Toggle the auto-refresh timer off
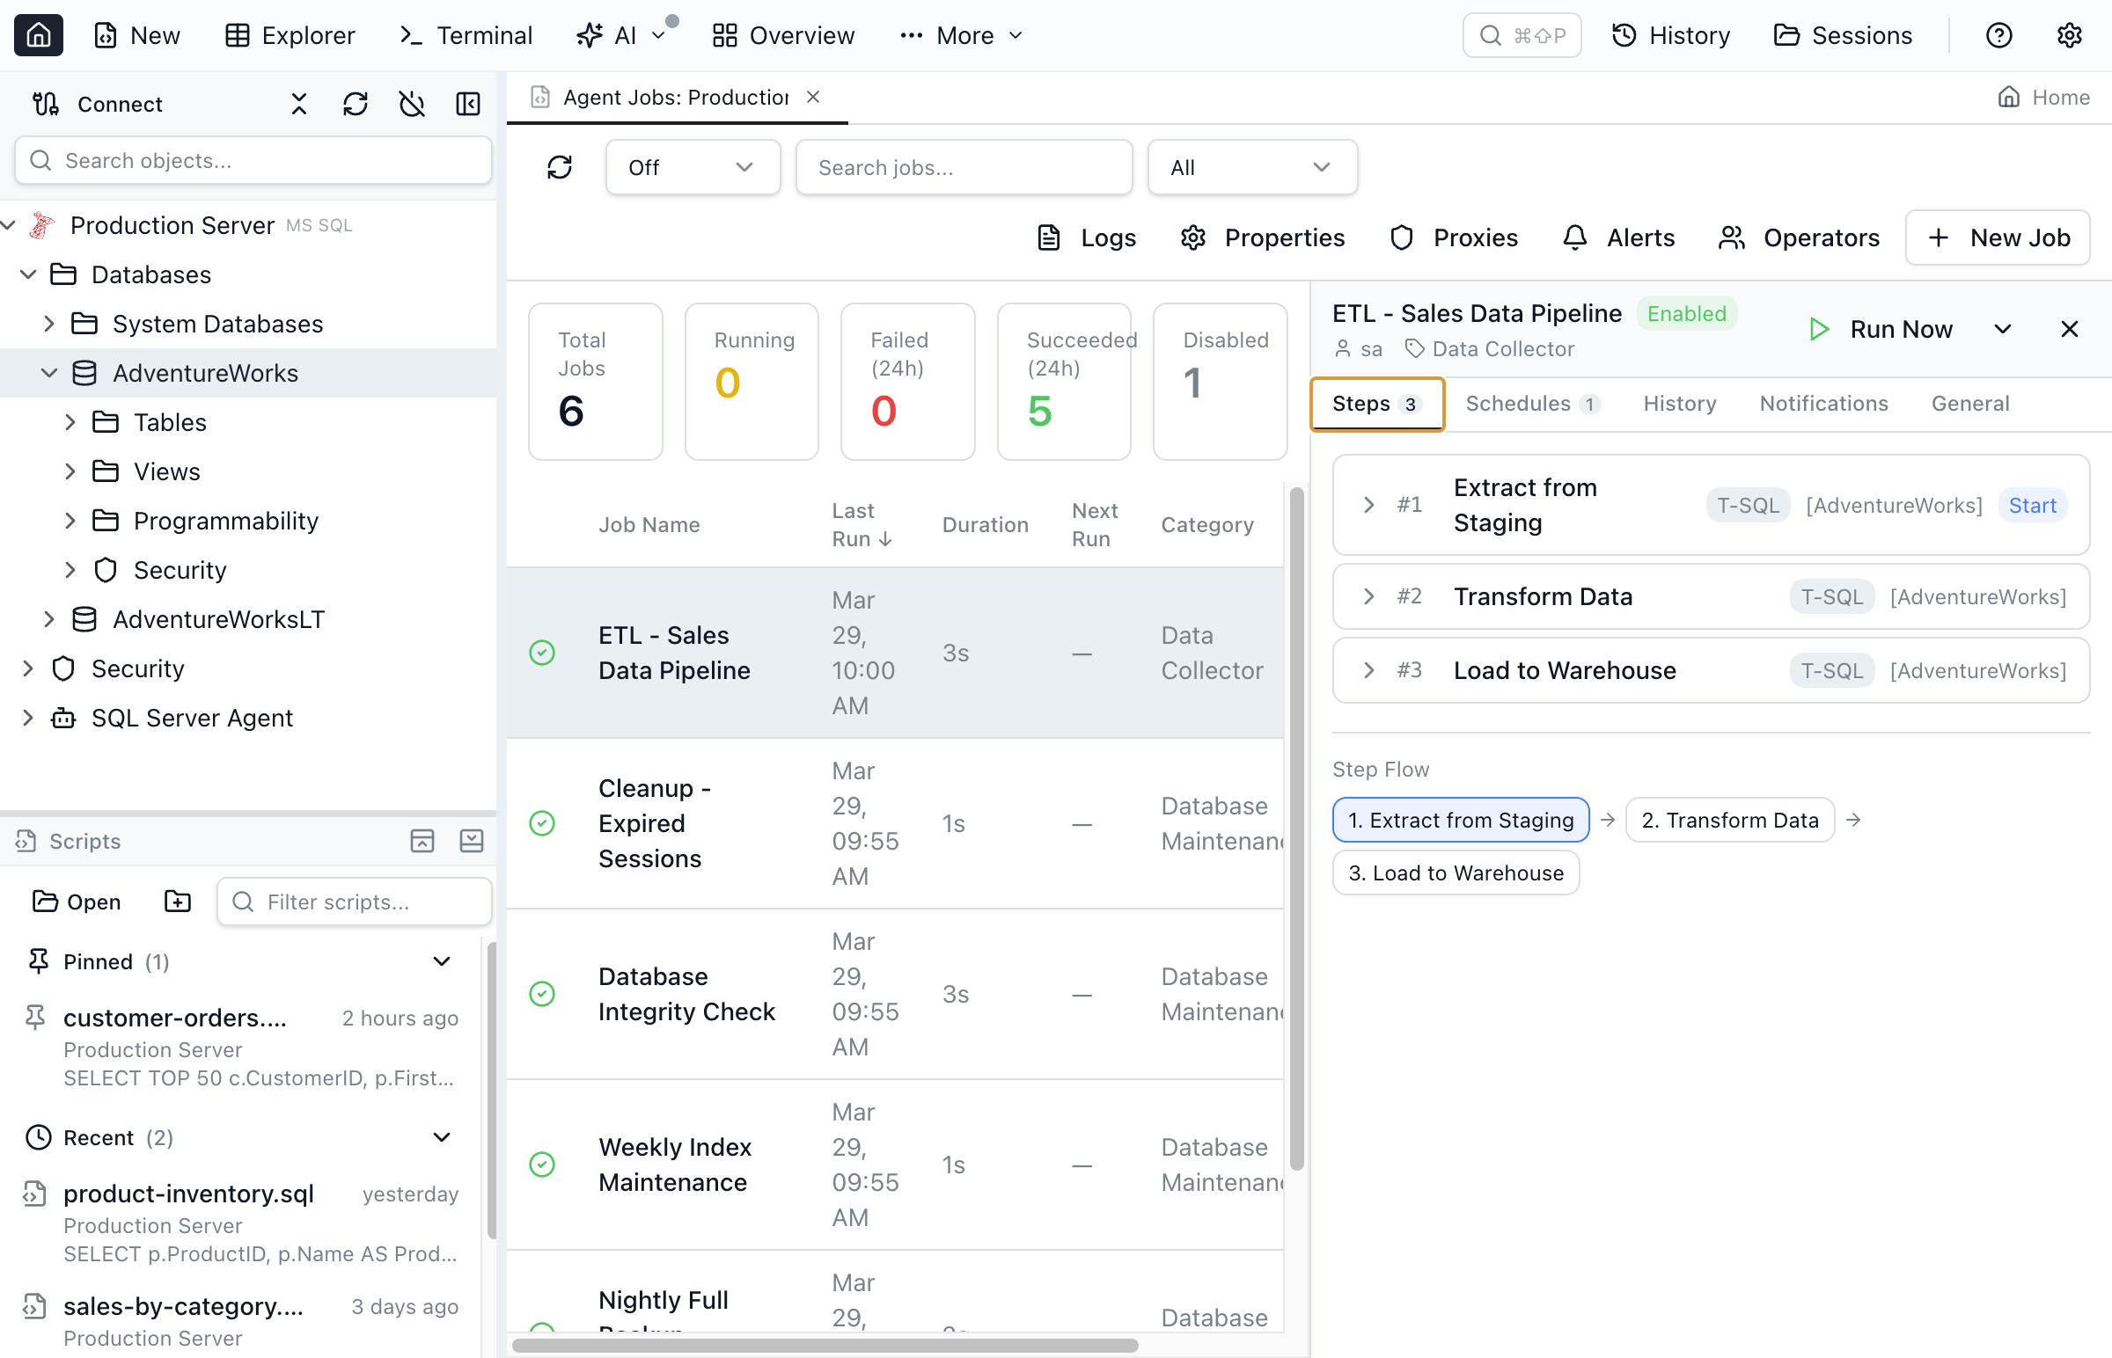2112x1358 pixels. (411, 103)
